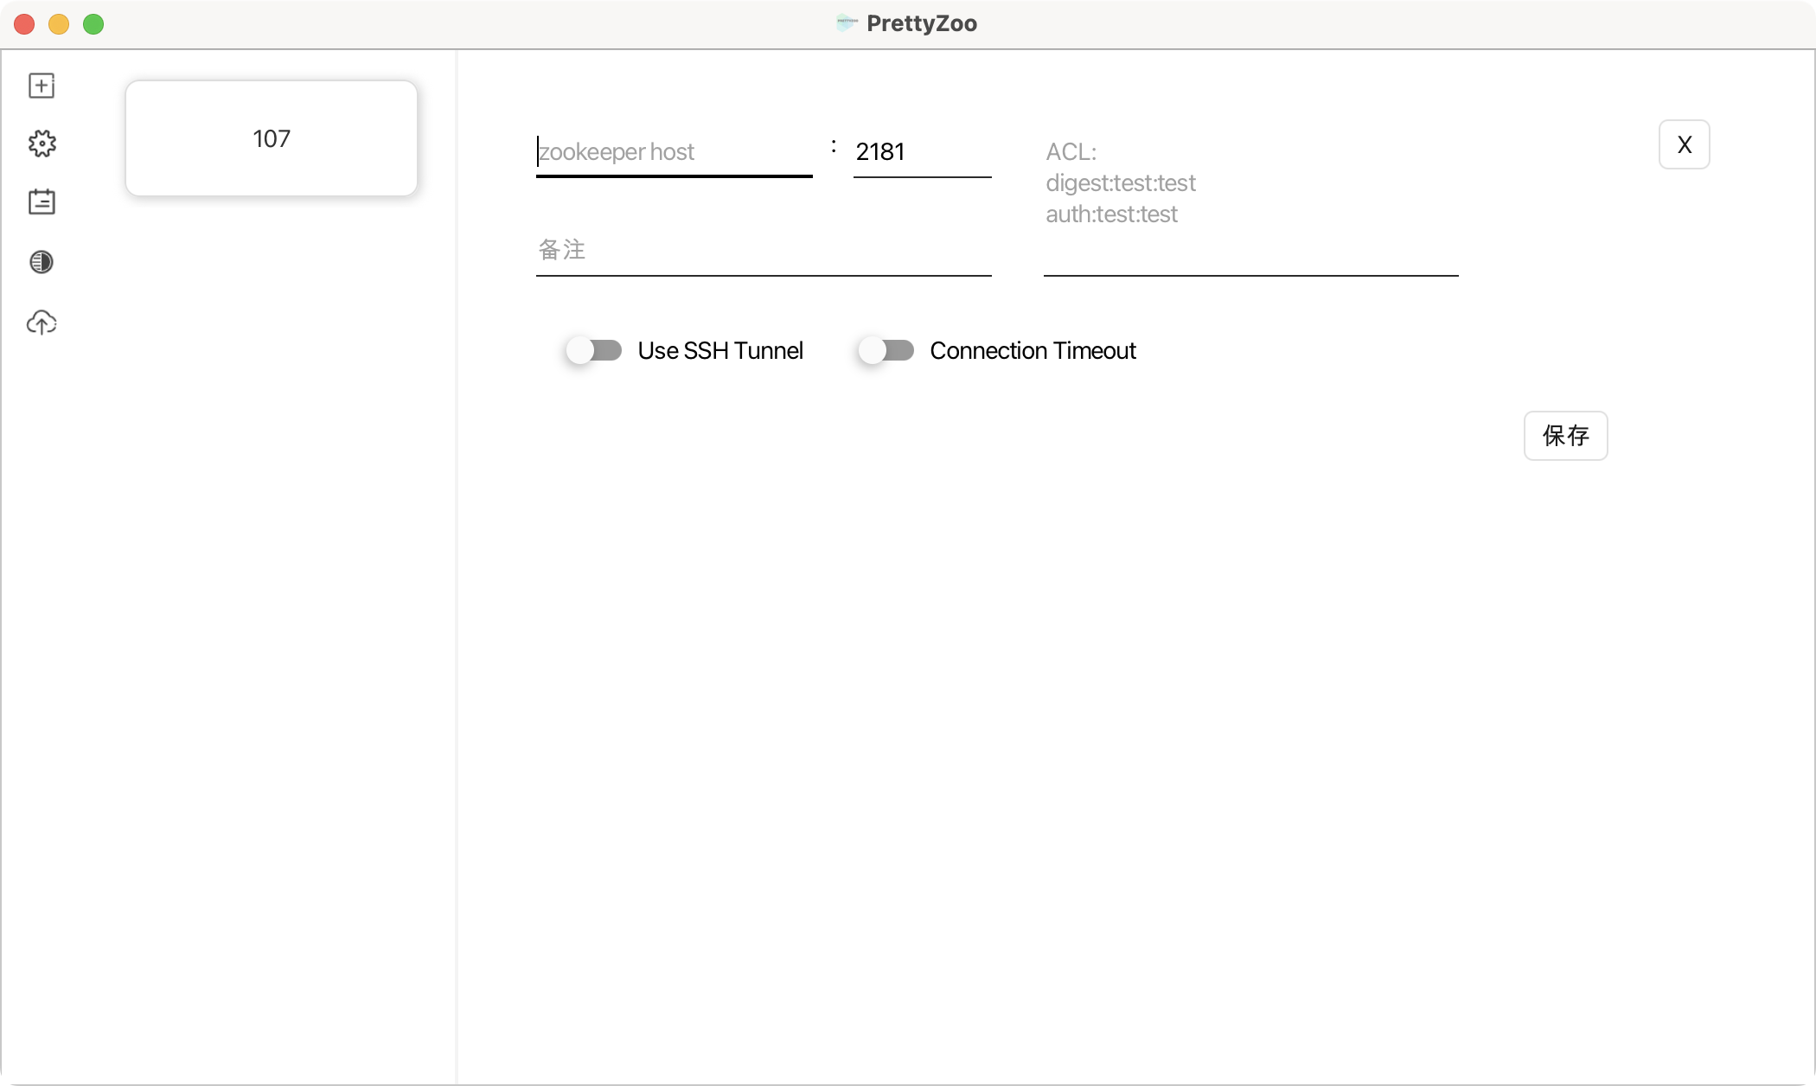Select the 107 server card
Viewport: 1816px width, 1086px height.
(272, 138)
